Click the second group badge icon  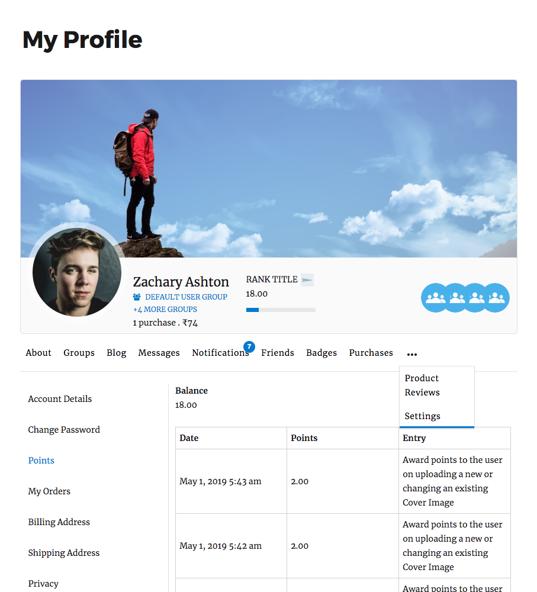point(456,298)
